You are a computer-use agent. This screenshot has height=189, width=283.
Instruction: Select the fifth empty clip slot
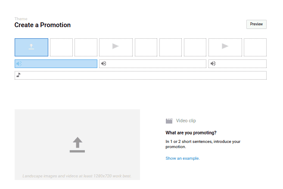tap(146, 47)
